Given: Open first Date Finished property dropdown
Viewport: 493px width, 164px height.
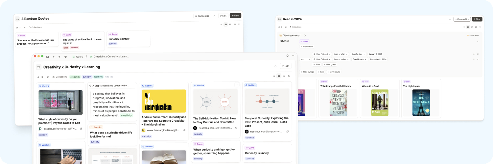Looking at the screenshot, I should [x=322, y=54].
